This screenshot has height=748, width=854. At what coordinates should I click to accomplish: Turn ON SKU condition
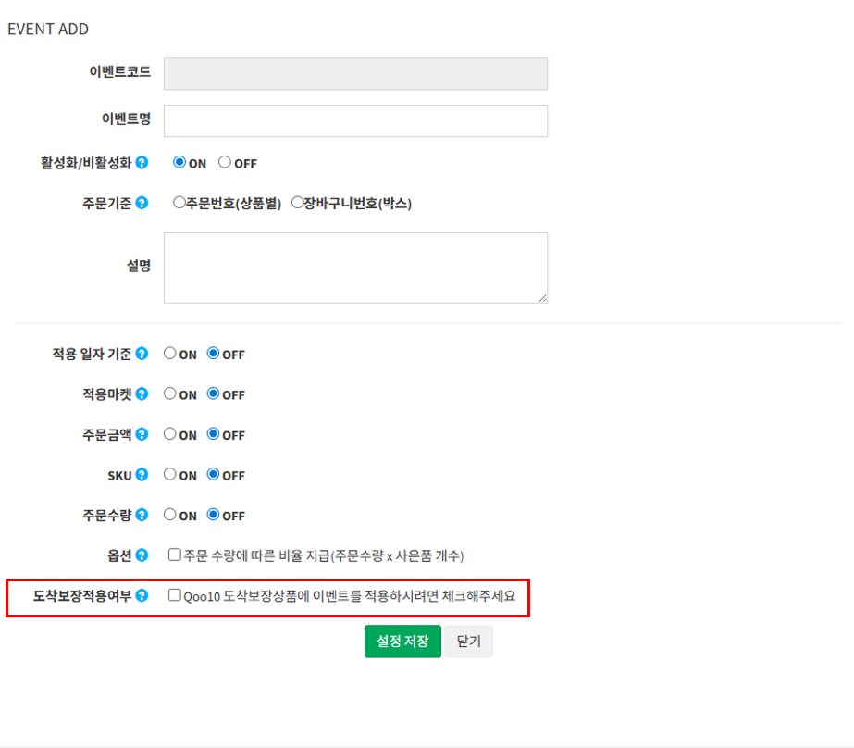tap(170, 474)
